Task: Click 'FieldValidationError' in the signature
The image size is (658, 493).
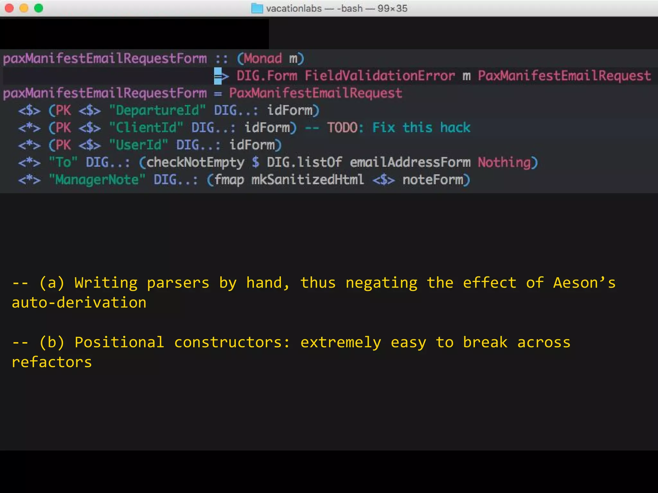Action: [380, 76]
